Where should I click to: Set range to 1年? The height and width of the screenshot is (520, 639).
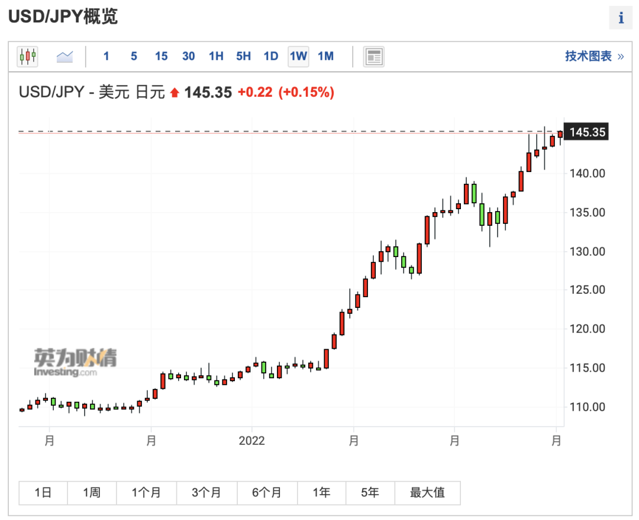(x=321, y=493)
